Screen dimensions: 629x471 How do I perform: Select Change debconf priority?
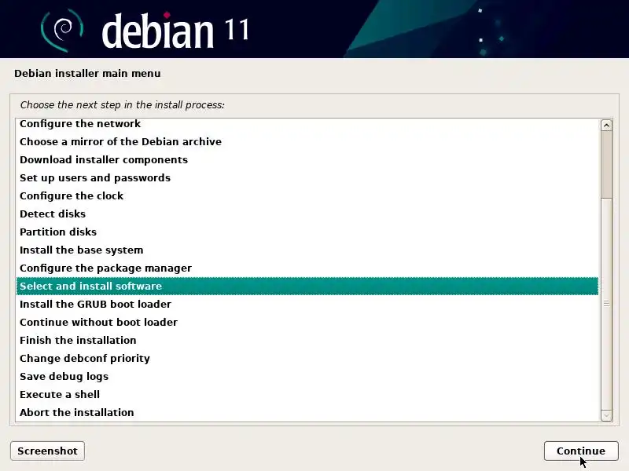tap(307, 358)
